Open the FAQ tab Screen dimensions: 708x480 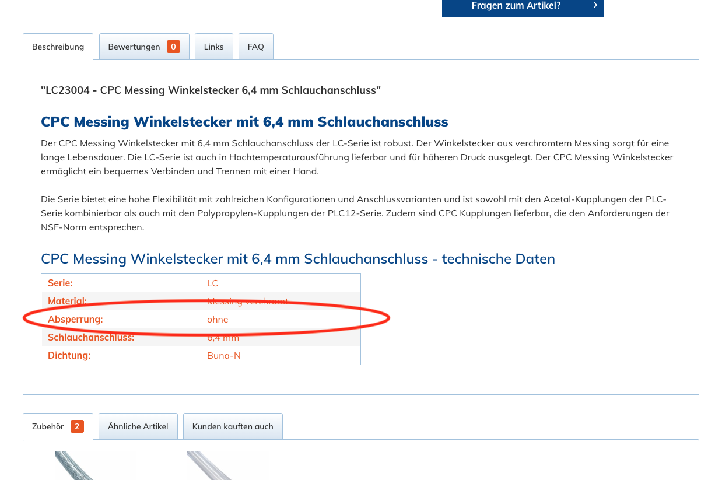point(255,47)
